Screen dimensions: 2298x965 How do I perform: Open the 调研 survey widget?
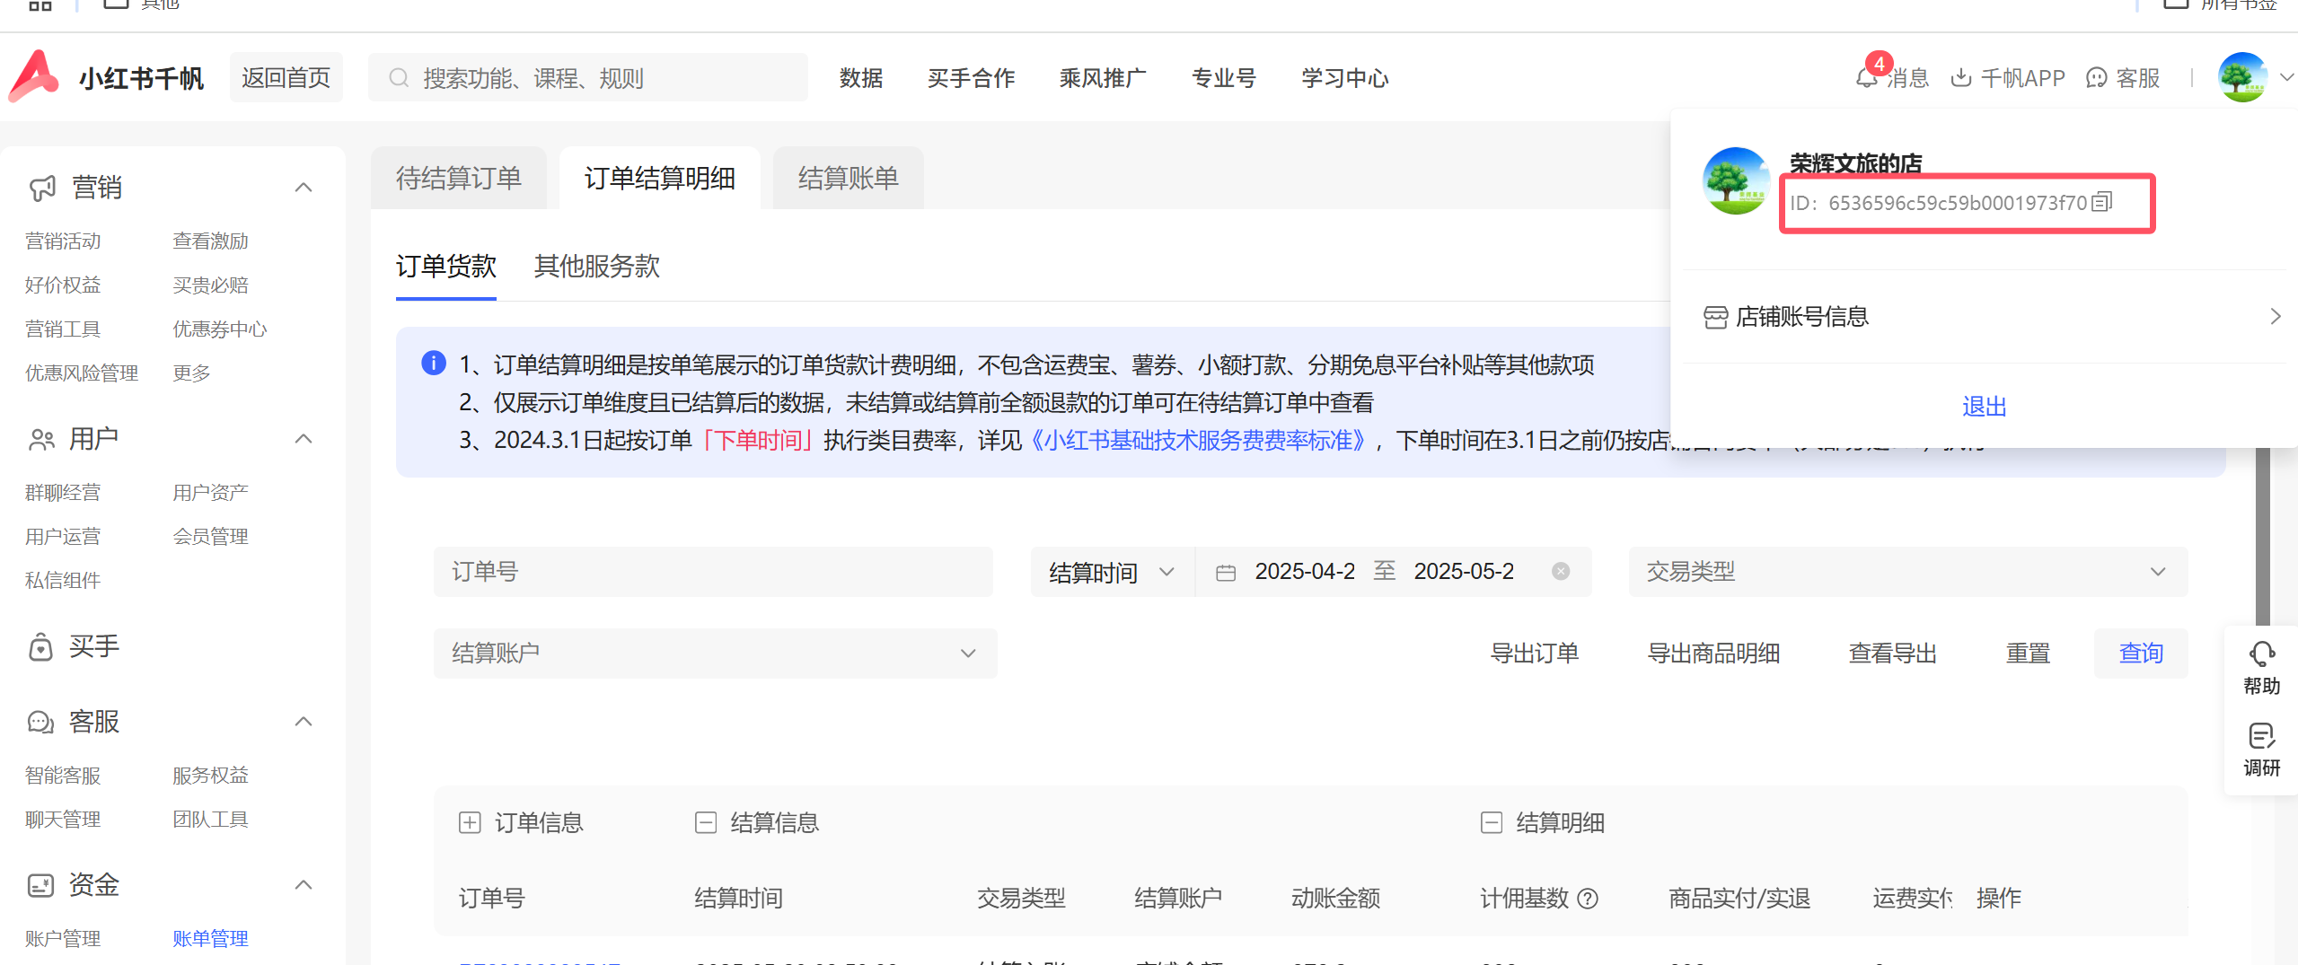(2261, 750)
